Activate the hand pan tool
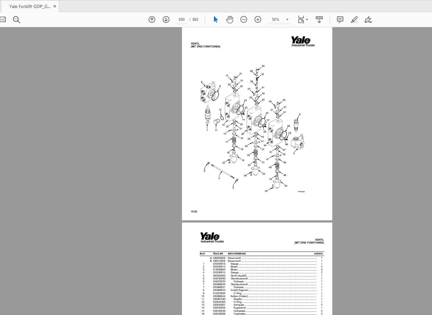This screenshot has width=432, height=315. click(230, 20)
